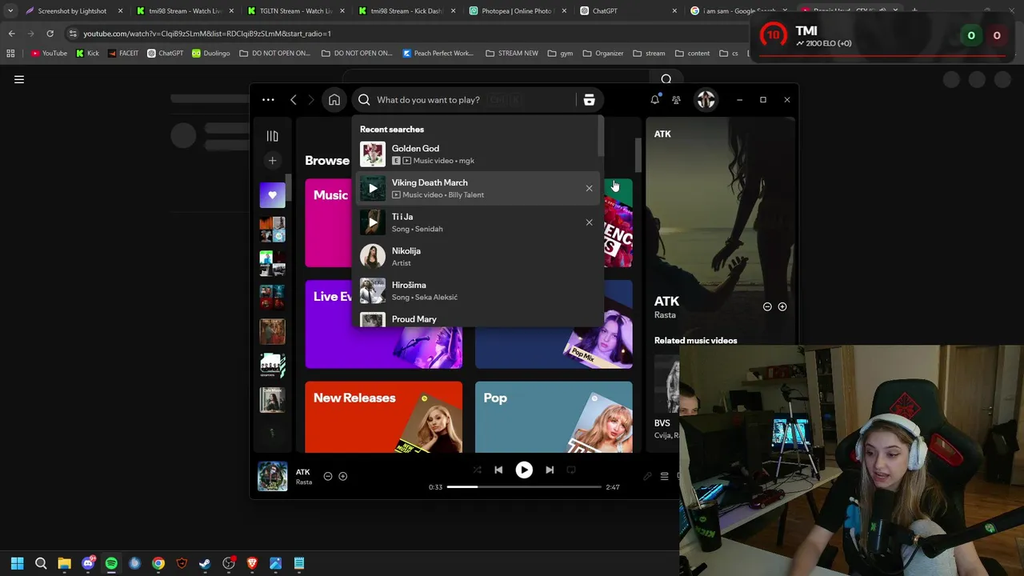Click the Browse icon in search bar
1024x576 pixels.
589,100
